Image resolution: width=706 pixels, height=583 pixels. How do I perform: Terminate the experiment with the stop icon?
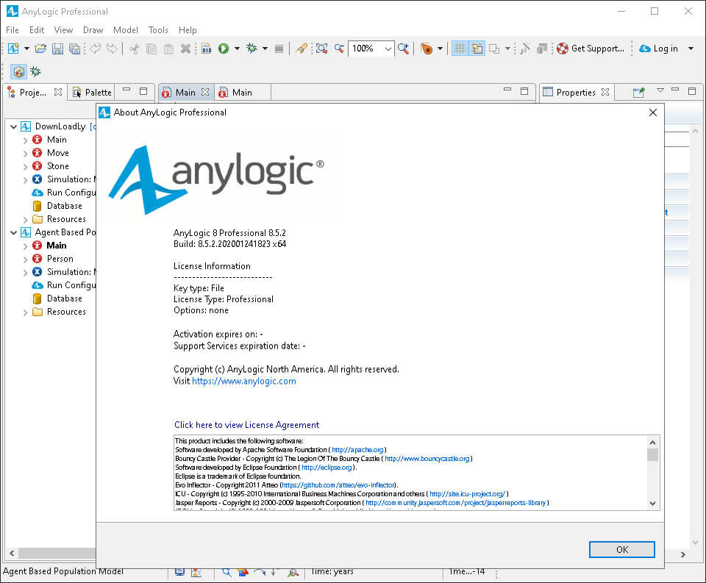pyautogui.click(x=278, y=48)
